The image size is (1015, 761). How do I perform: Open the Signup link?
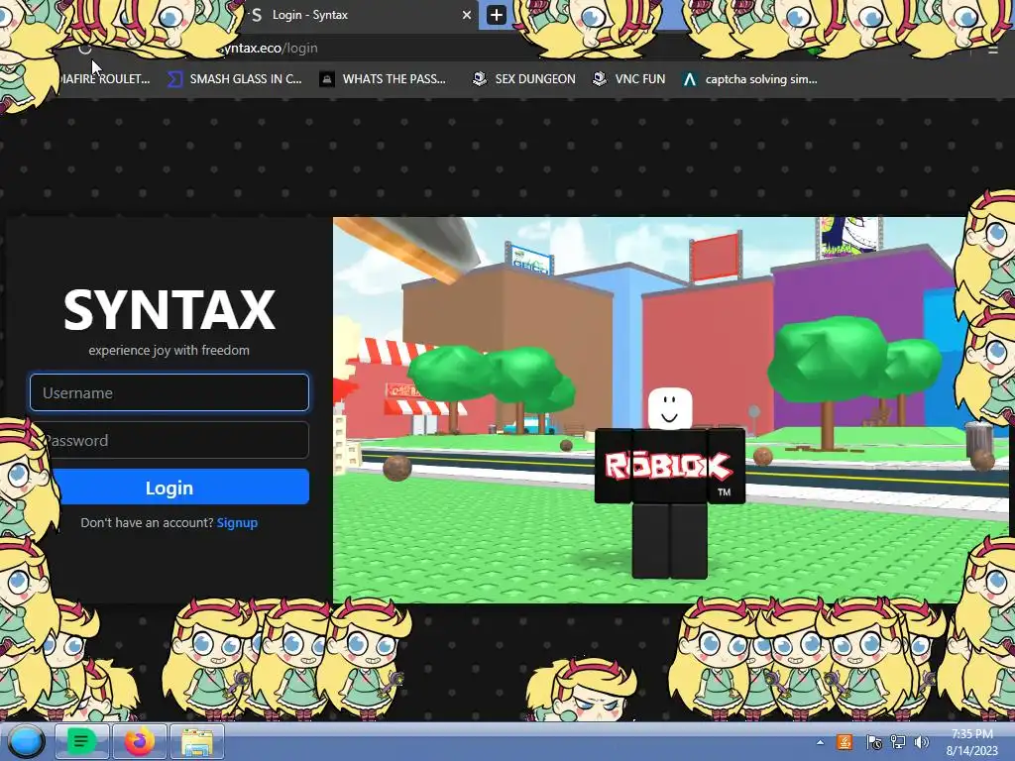(x=237, y=522)
